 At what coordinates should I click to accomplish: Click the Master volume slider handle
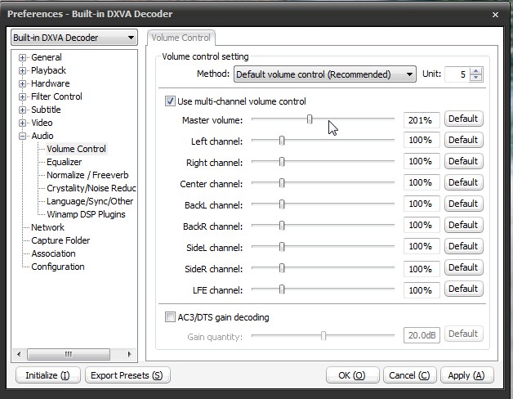click(x=310, y=119)
